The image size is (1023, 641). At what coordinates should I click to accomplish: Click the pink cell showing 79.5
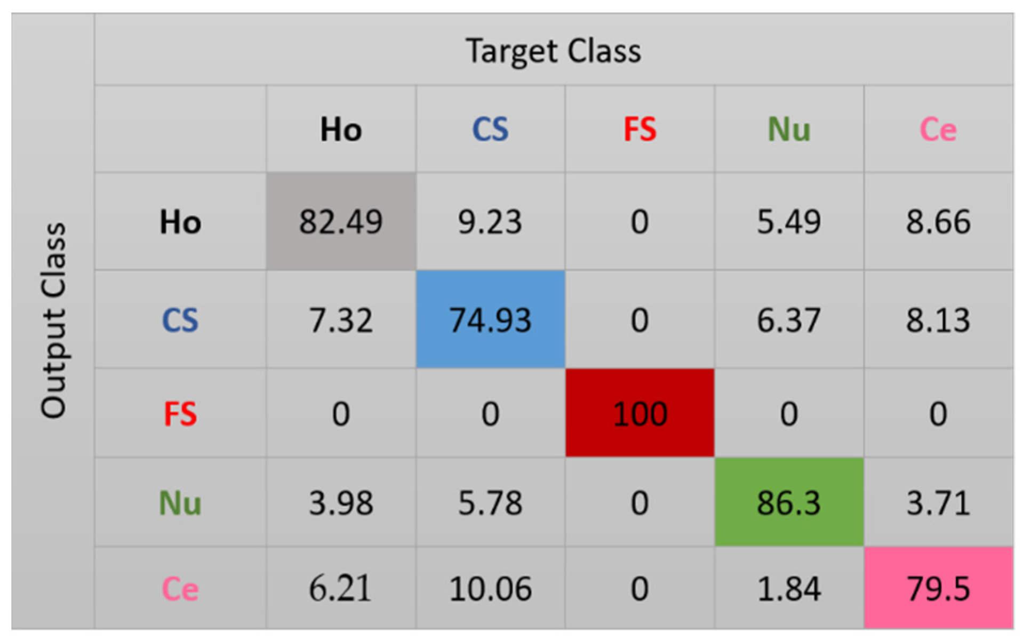[x=938, y=589]
